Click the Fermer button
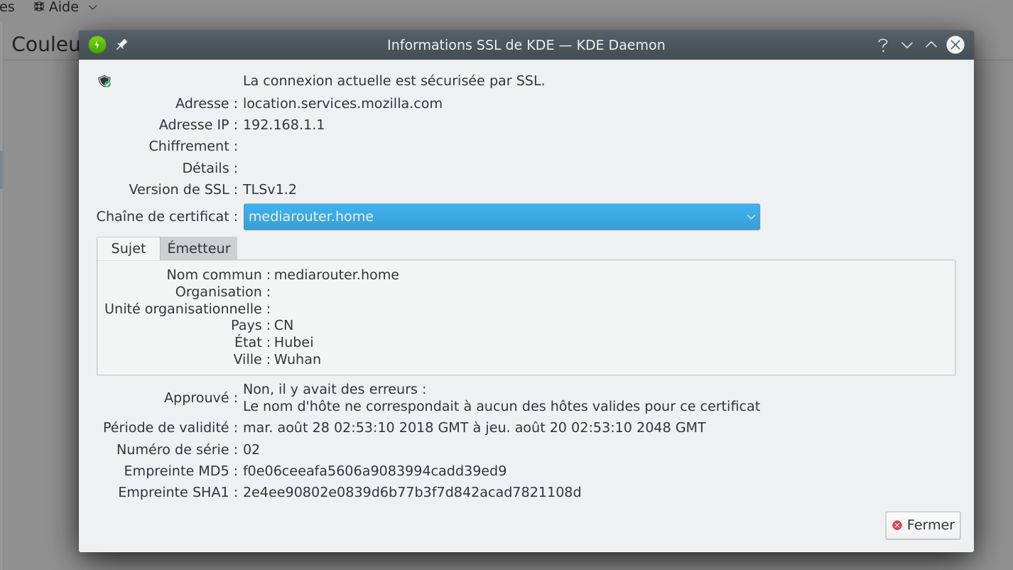Screen dimensions: 1013x570 [923, 525]
